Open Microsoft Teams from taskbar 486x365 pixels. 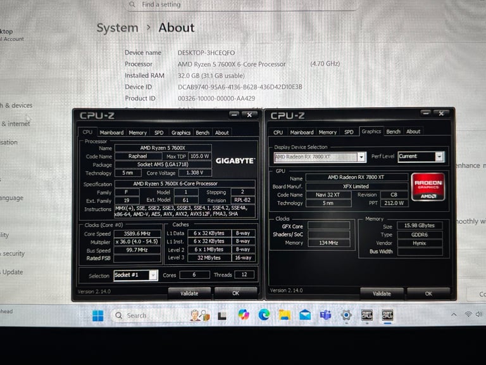325,315
